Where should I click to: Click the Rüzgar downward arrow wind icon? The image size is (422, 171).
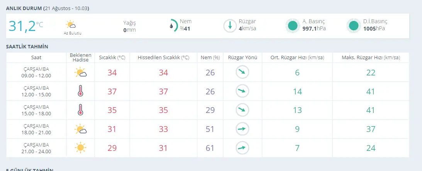click(230, 26)
